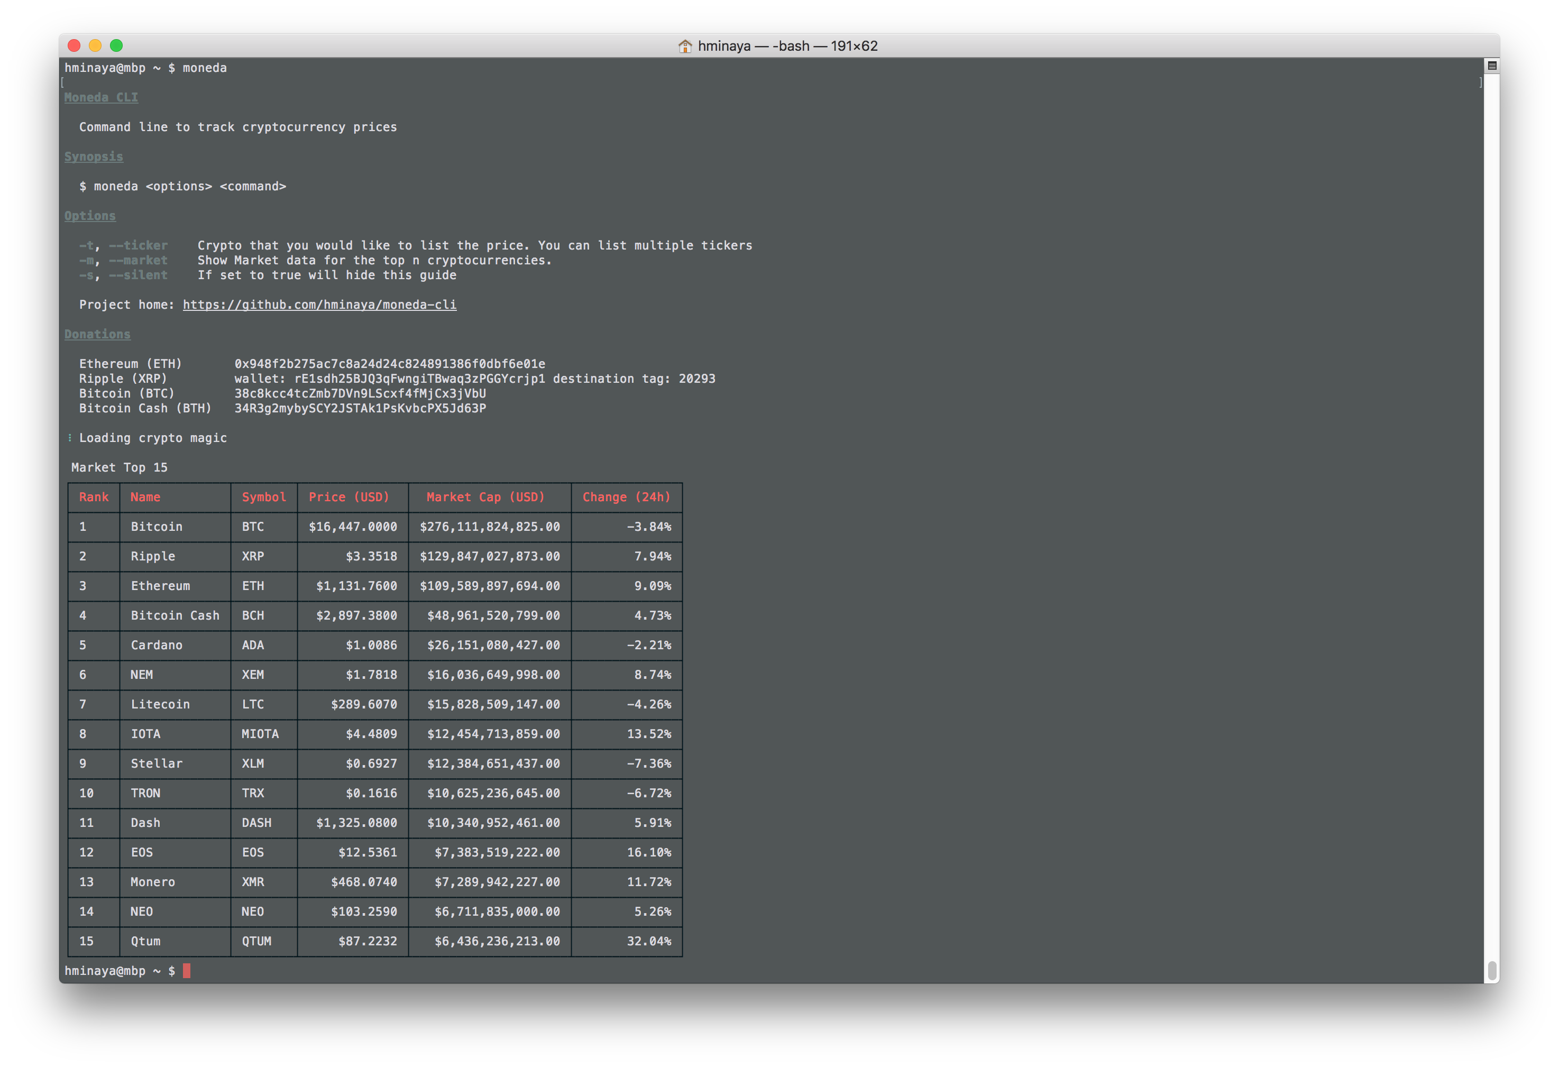
Task: Click the Options section heading
Action: point(90,216)
